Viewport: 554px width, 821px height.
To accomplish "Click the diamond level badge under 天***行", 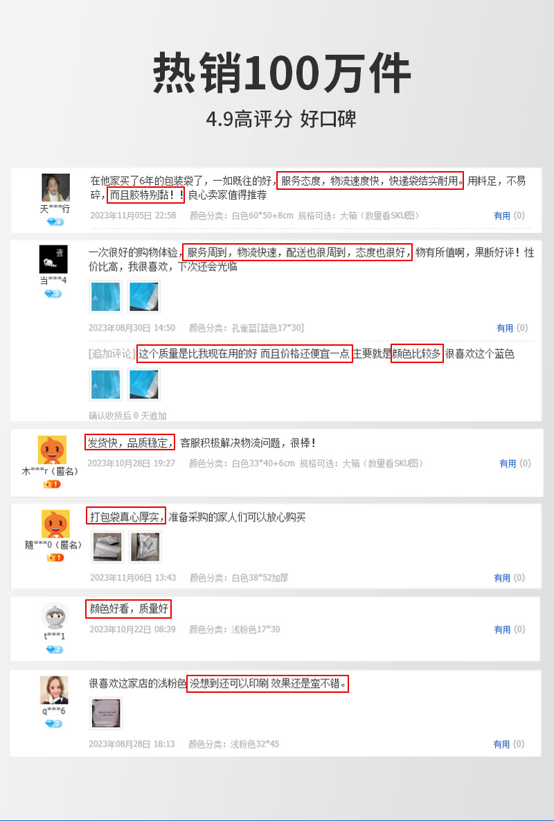I will click(55, 222).
